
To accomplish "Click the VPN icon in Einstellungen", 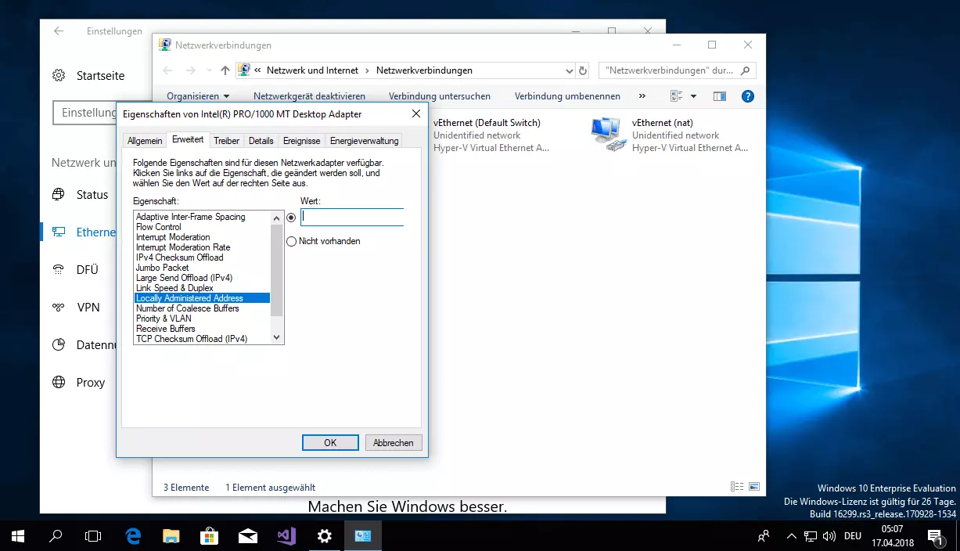I will 59,308.
